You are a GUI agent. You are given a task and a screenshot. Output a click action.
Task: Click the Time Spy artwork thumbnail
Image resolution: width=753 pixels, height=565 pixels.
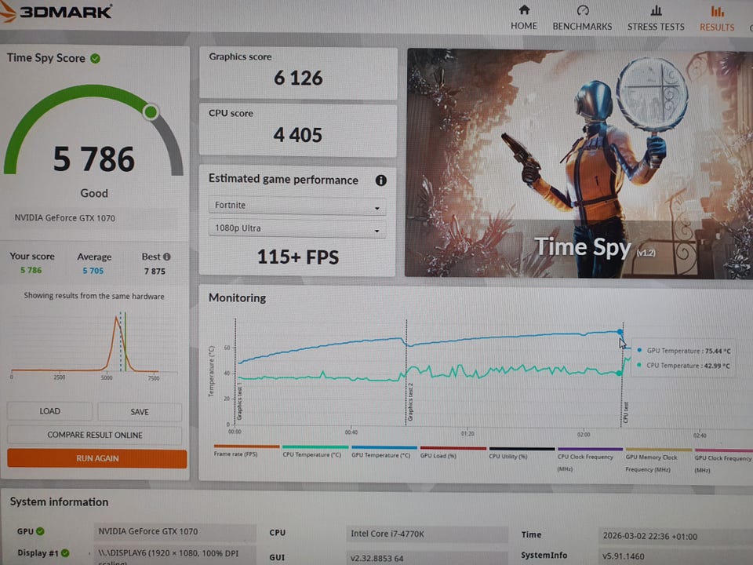point(579,163)
